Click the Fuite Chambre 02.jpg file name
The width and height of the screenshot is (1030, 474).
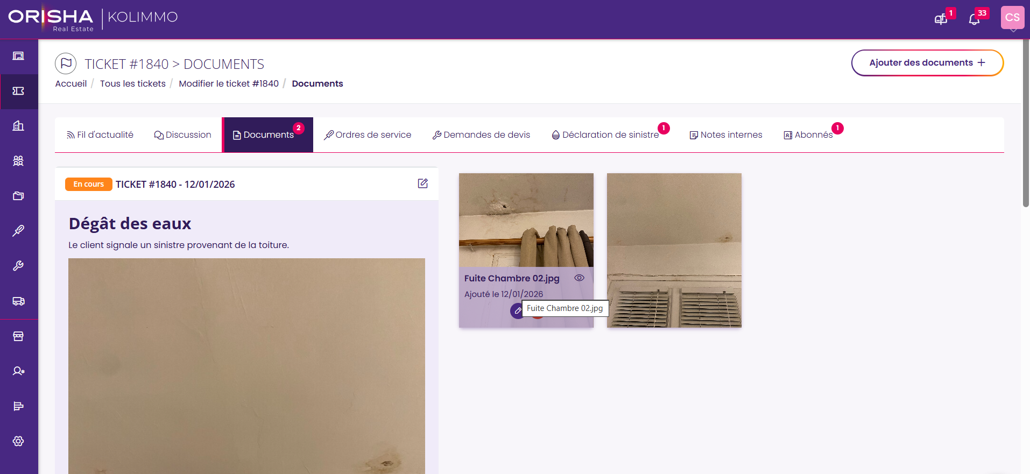point(512,279)
